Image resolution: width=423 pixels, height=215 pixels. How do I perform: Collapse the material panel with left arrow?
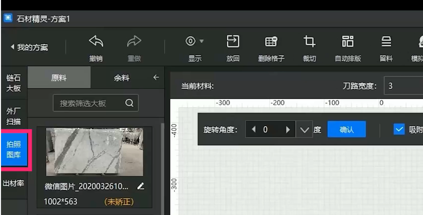click(156, 77)
